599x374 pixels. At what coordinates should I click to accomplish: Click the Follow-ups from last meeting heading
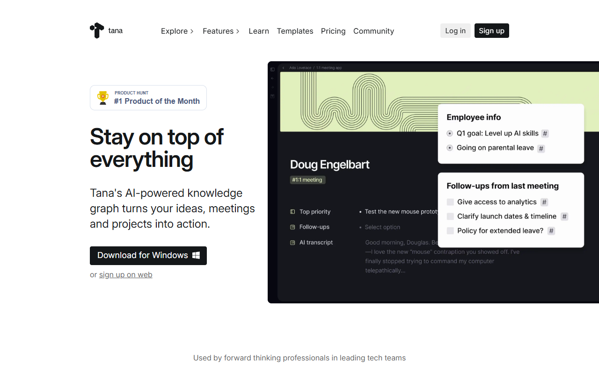point(503,186)
